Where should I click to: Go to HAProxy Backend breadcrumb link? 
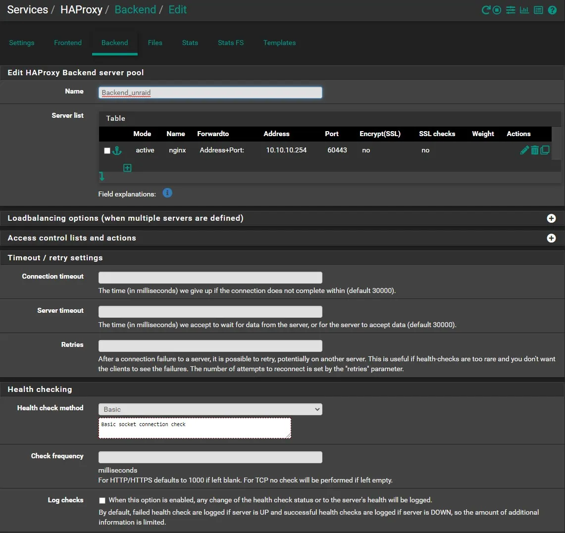(135, 9)
